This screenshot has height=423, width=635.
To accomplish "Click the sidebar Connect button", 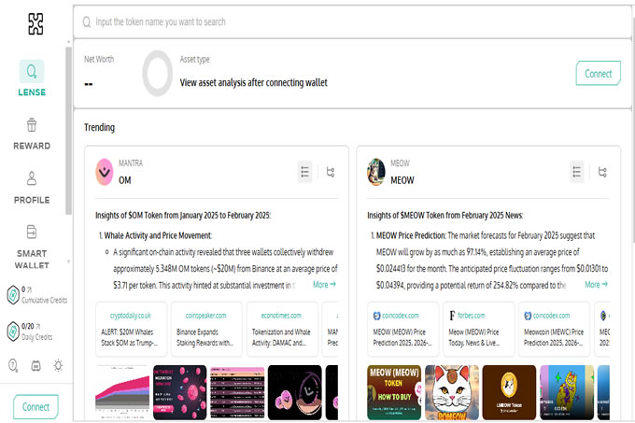I will 35,407.
